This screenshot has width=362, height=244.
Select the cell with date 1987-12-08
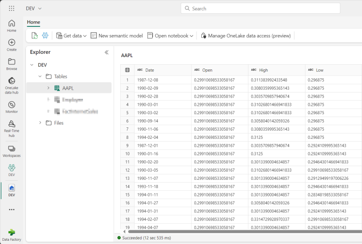click(163, 80)
